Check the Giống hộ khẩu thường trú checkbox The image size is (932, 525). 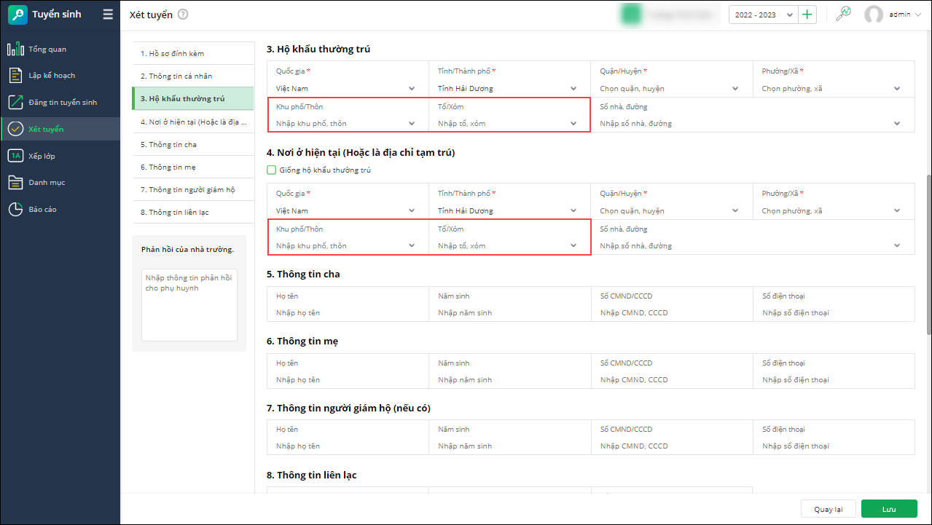272,170
